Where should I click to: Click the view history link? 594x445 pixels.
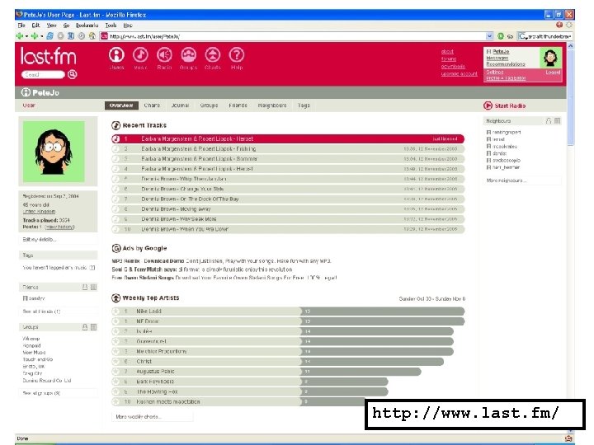pos(59,227)
